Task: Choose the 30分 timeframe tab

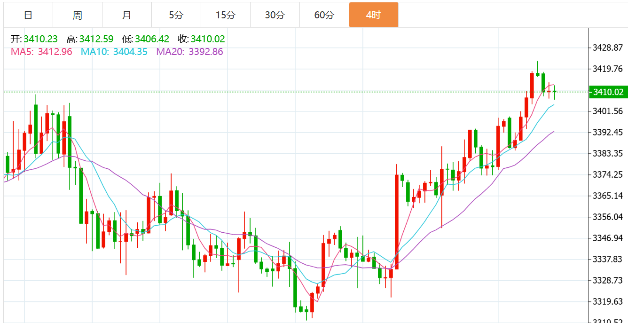Action: [x=275, y=15]
